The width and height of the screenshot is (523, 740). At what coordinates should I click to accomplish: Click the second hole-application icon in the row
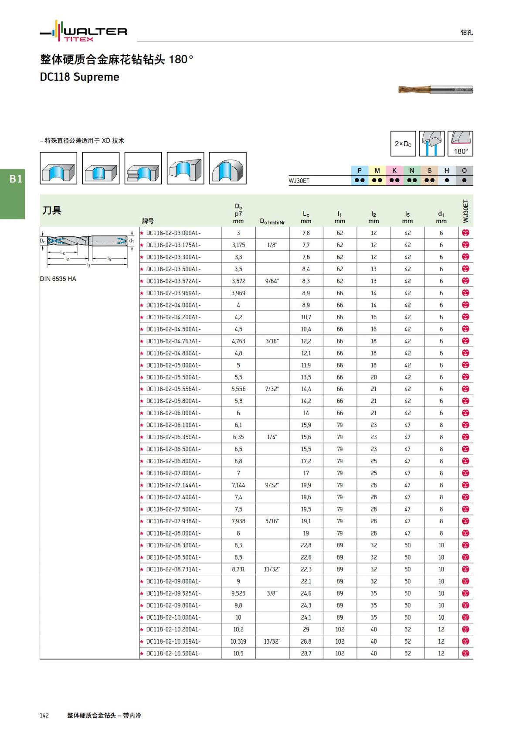pos(101,168)
